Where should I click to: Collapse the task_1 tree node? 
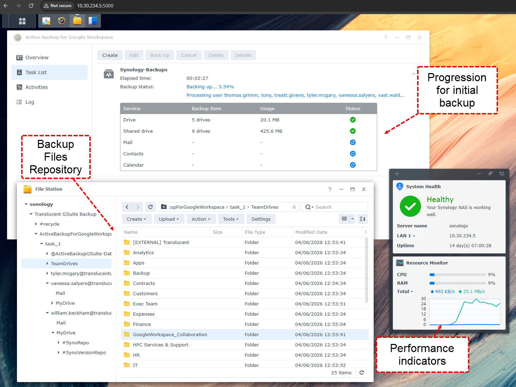click(42, 244)
